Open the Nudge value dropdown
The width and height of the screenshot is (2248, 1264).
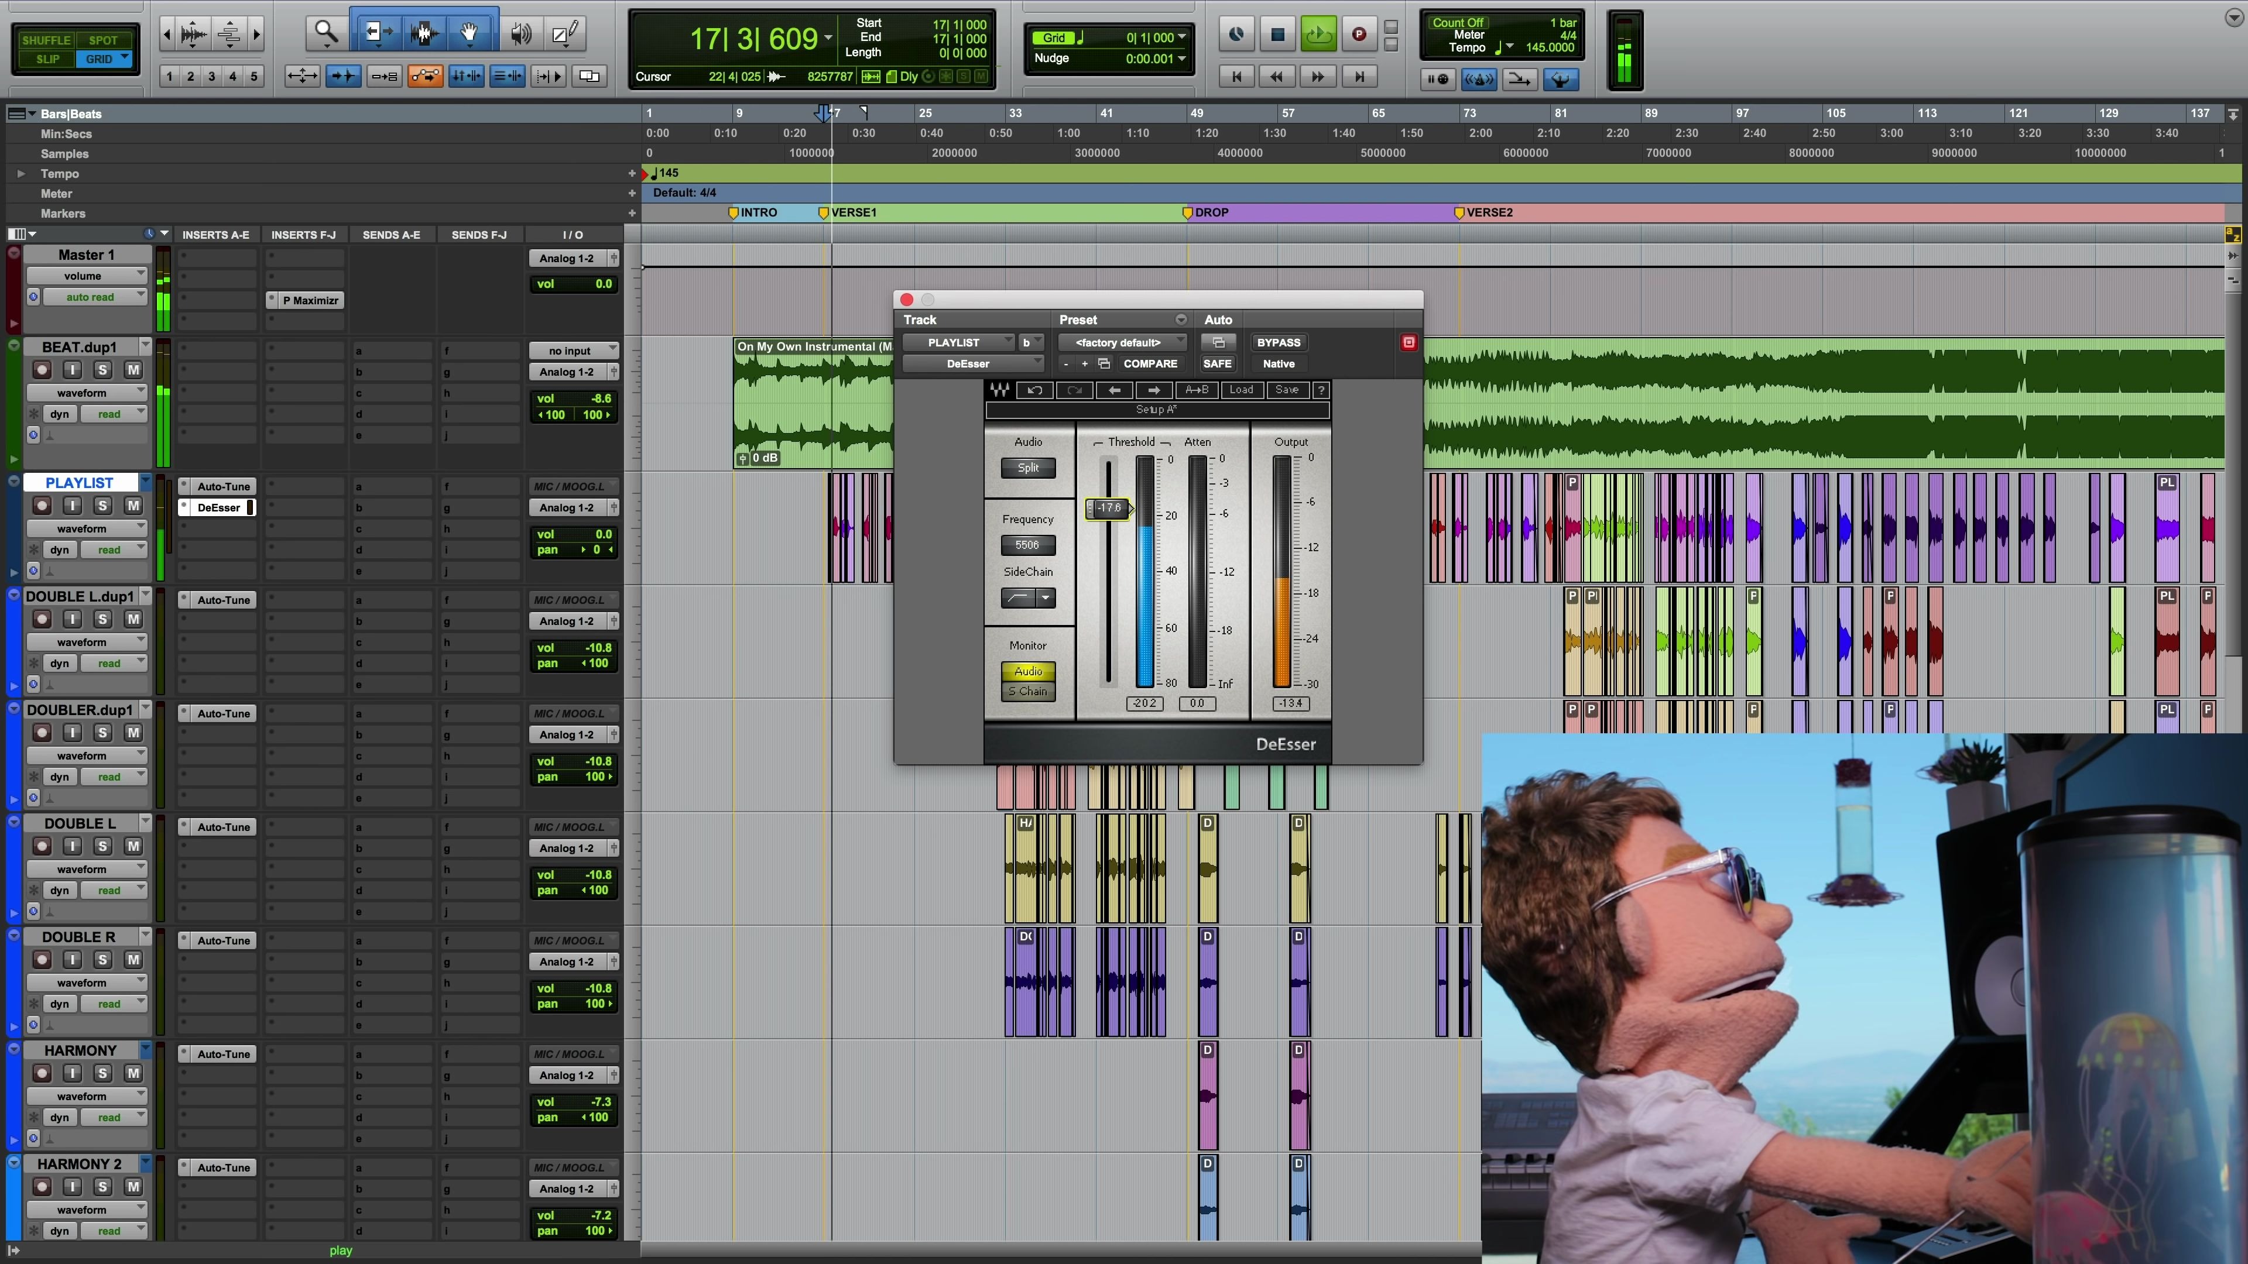(x=1181, y=59)
